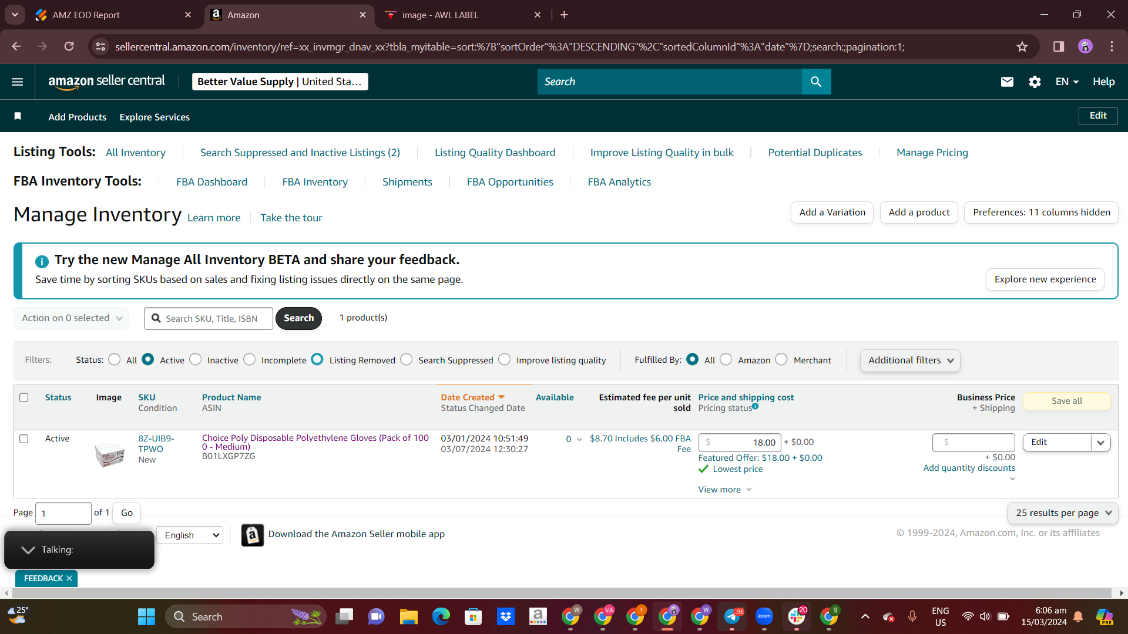The image size is (1128, 634).
Task: Open the tab search dropdown in Chrome
Action: pyautogui.click(x=15, y=15)
